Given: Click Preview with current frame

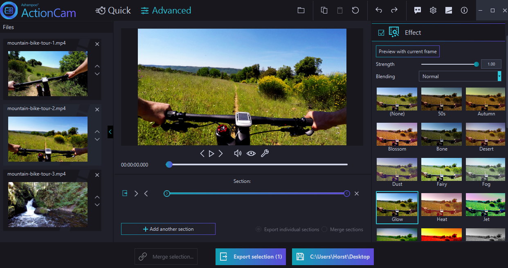Looking at the screenshot, I should coord(407,51).
